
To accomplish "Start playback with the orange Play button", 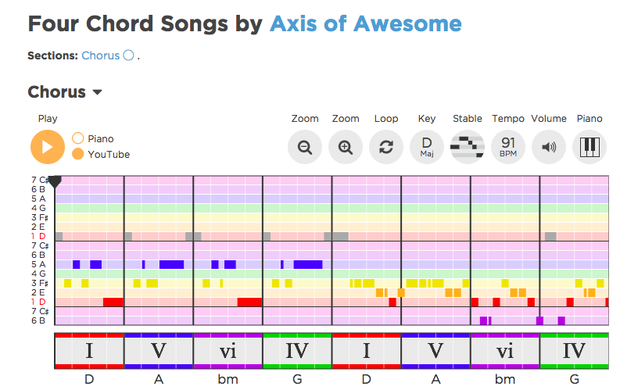I will (48, 147).
